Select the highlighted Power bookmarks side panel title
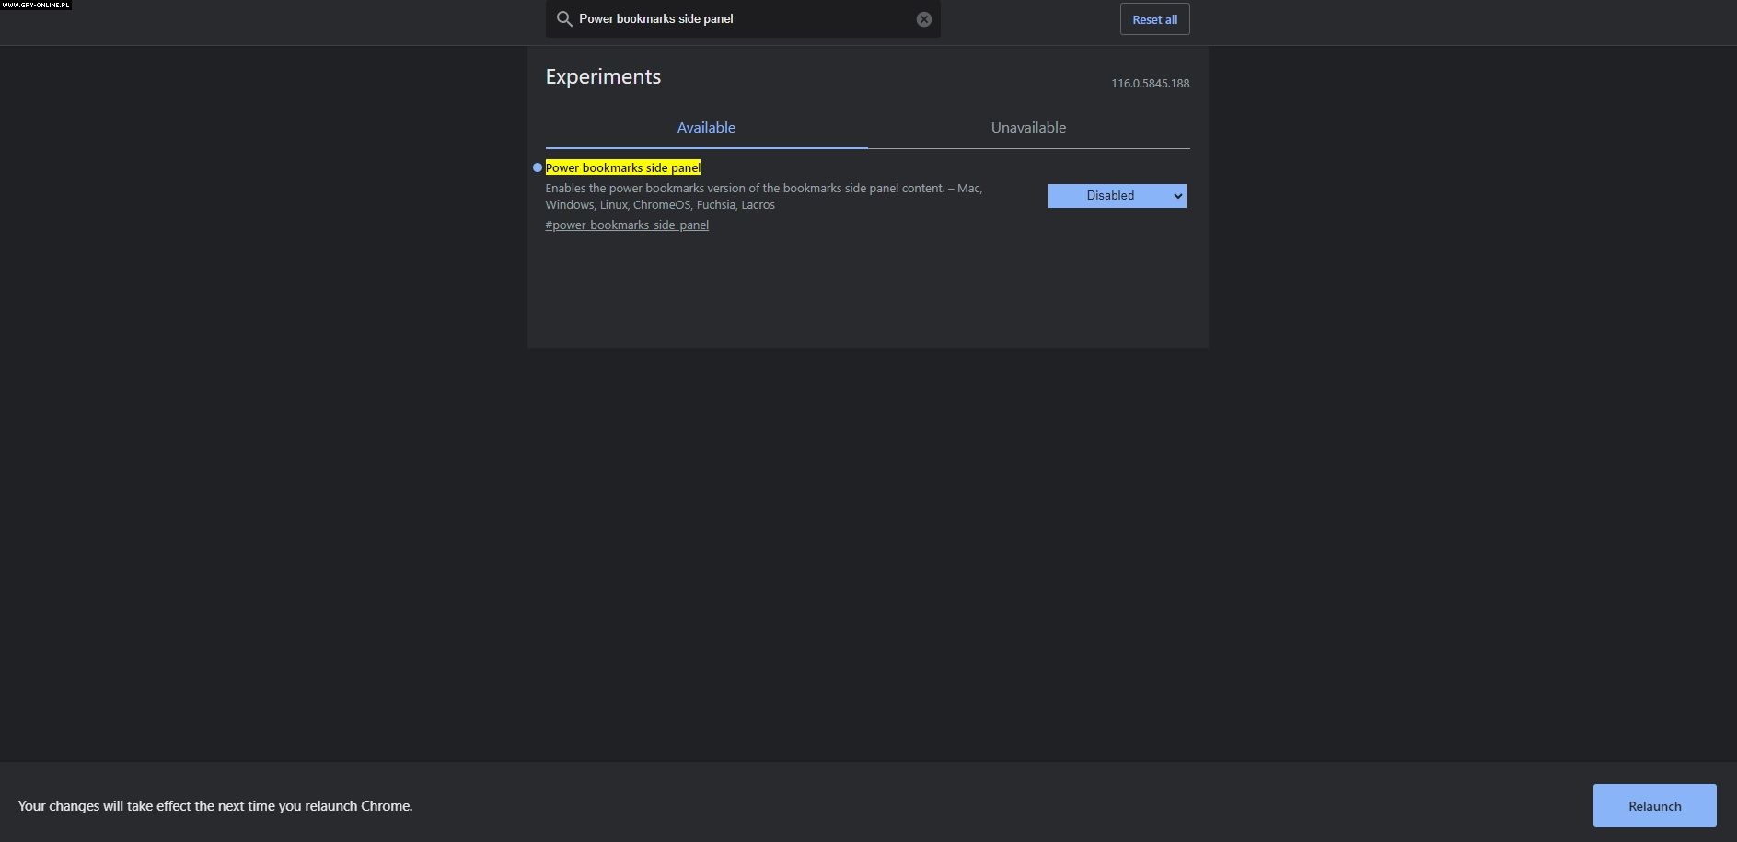Image resolution: width=1737 pixels, height=842 pixels. tap(622, 167)
